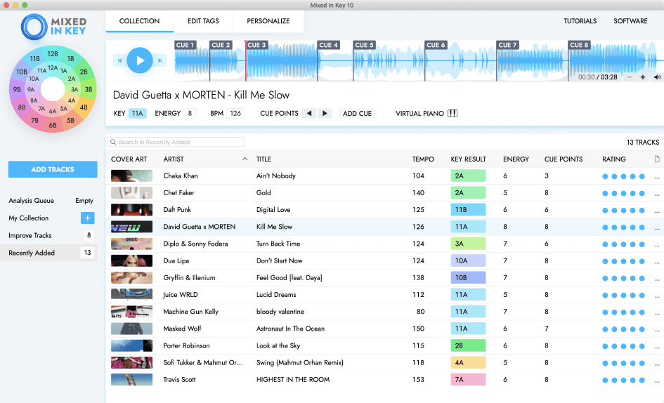Add new playlist with plus icon

pos(88,218)
